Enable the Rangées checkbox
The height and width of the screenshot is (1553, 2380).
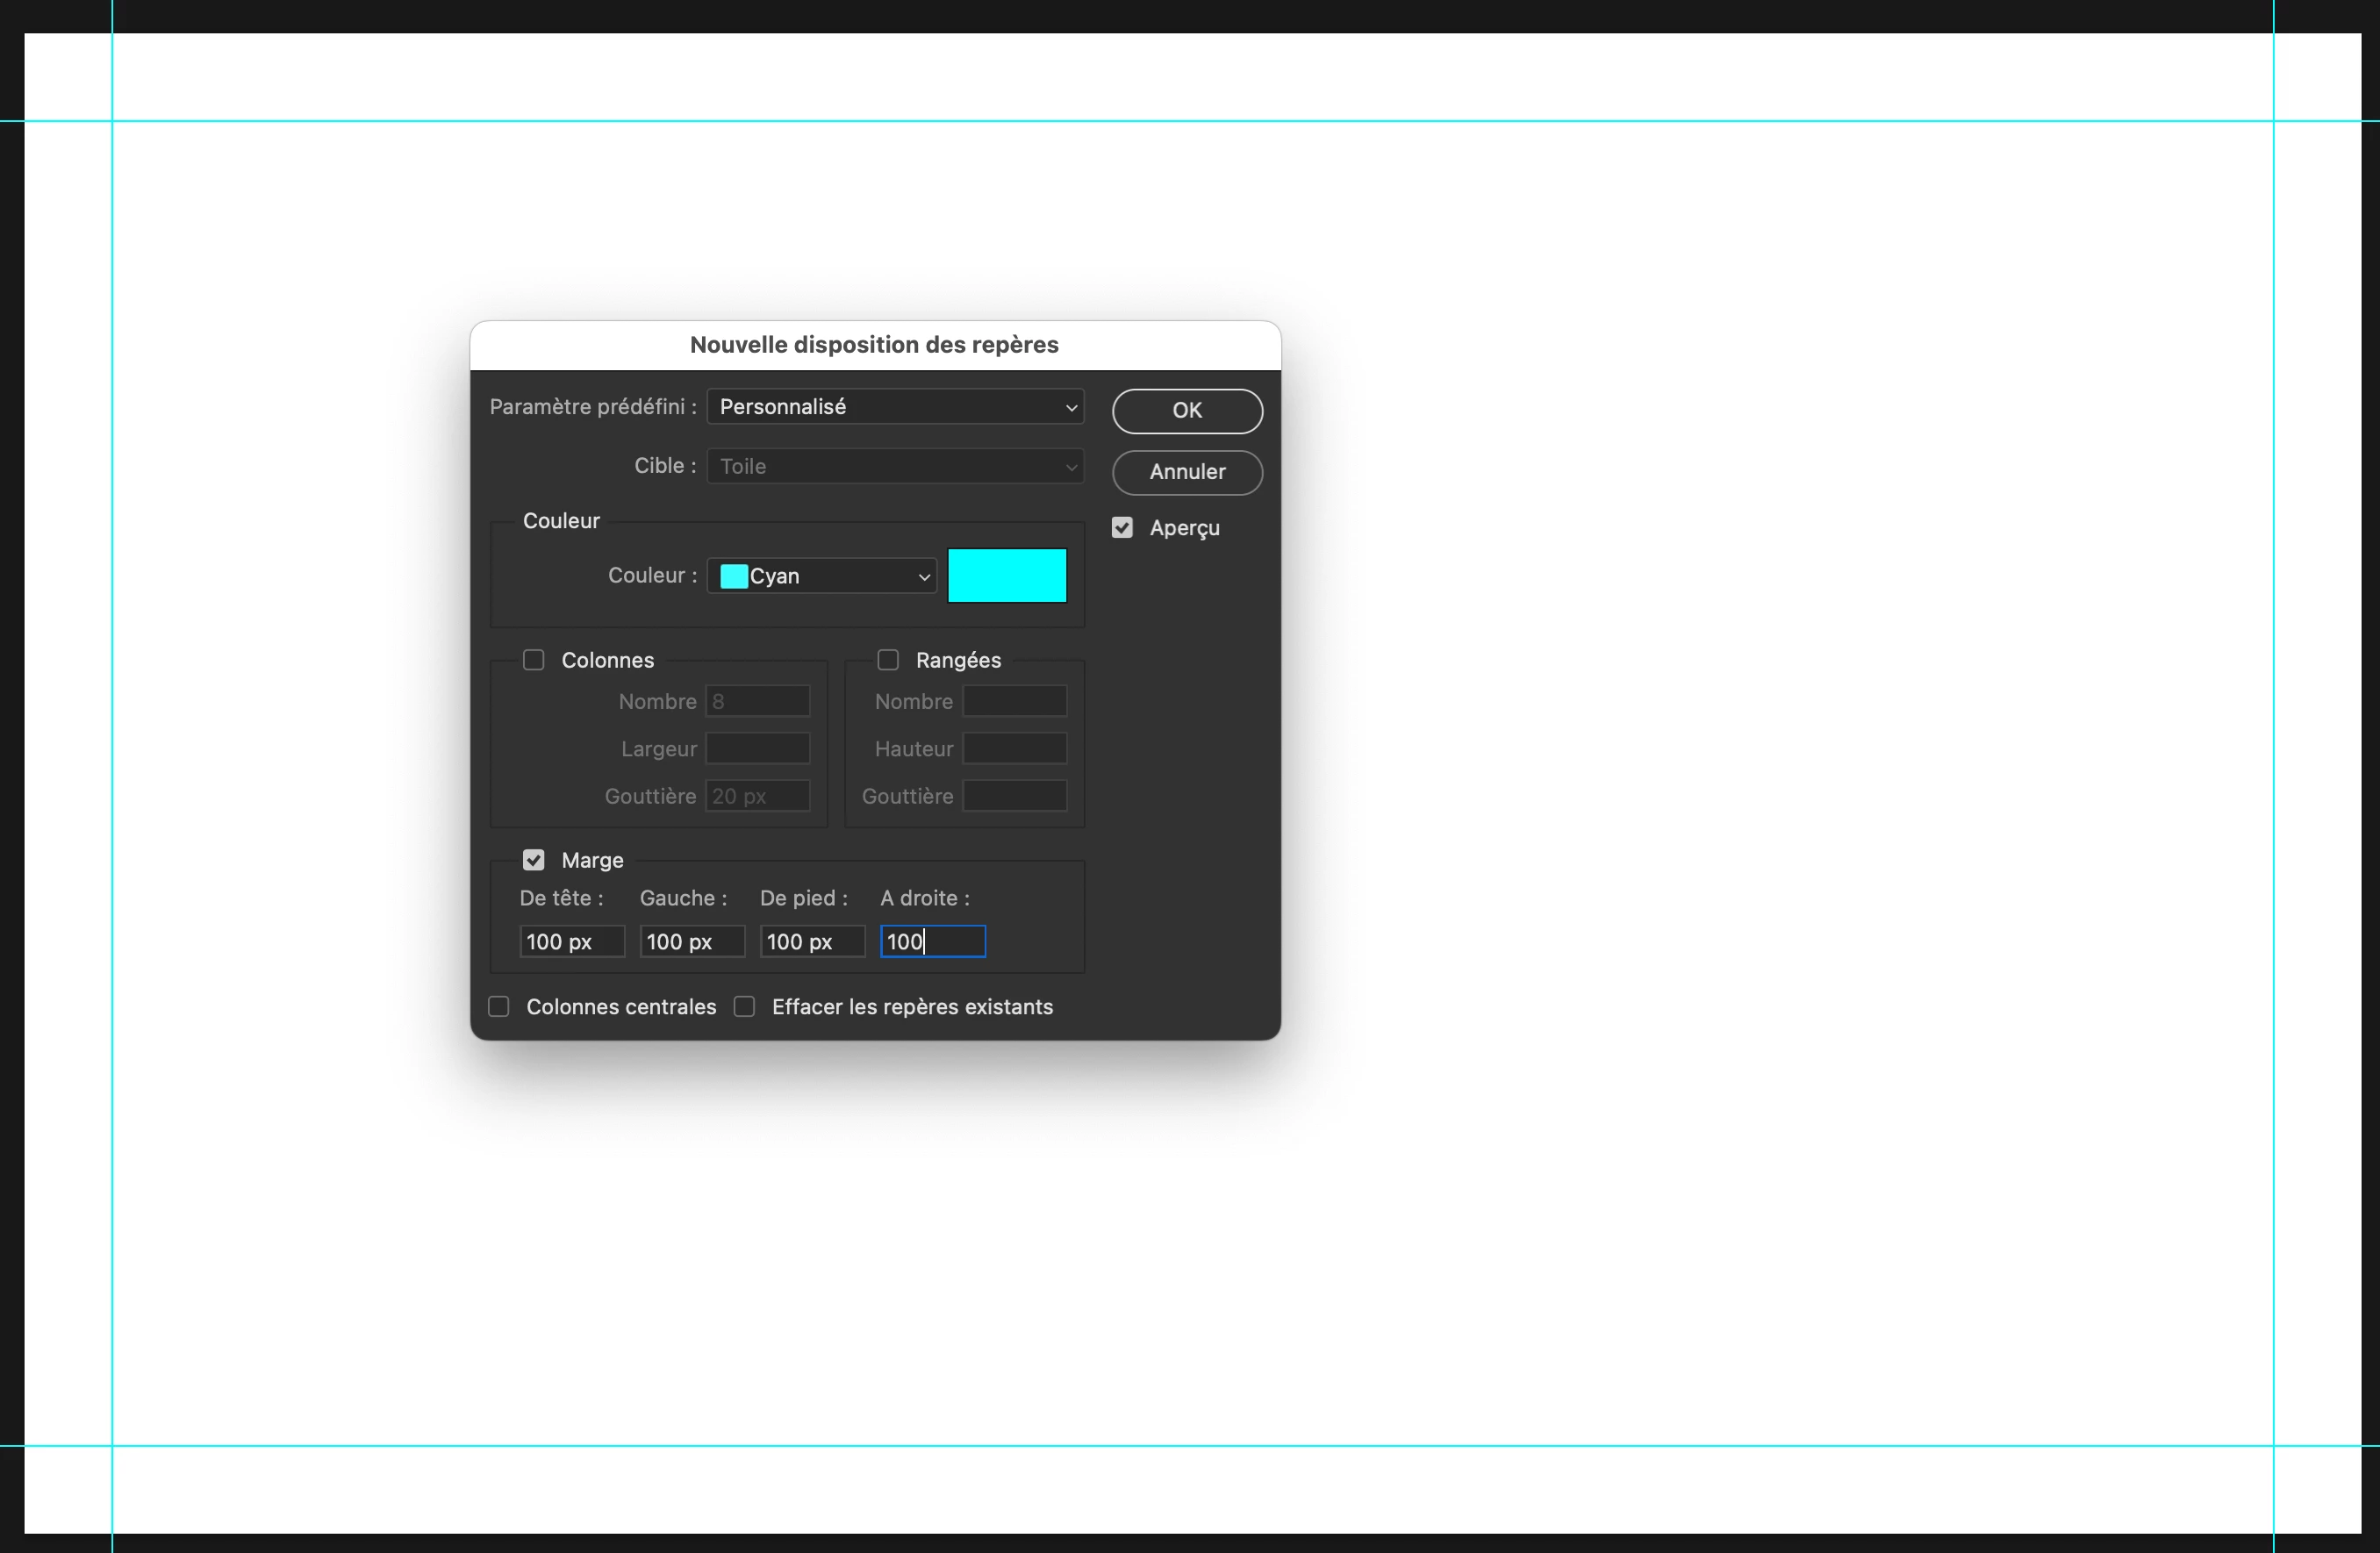click(x=887, y=660)
